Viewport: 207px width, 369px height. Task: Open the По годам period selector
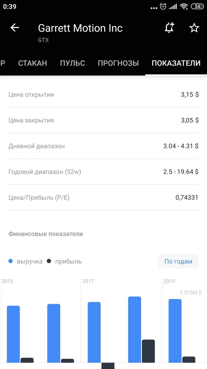pyautogui.click(x=178, y=261)
